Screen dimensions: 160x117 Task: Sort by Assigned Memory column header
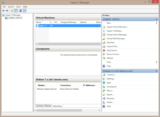(69, 22)
